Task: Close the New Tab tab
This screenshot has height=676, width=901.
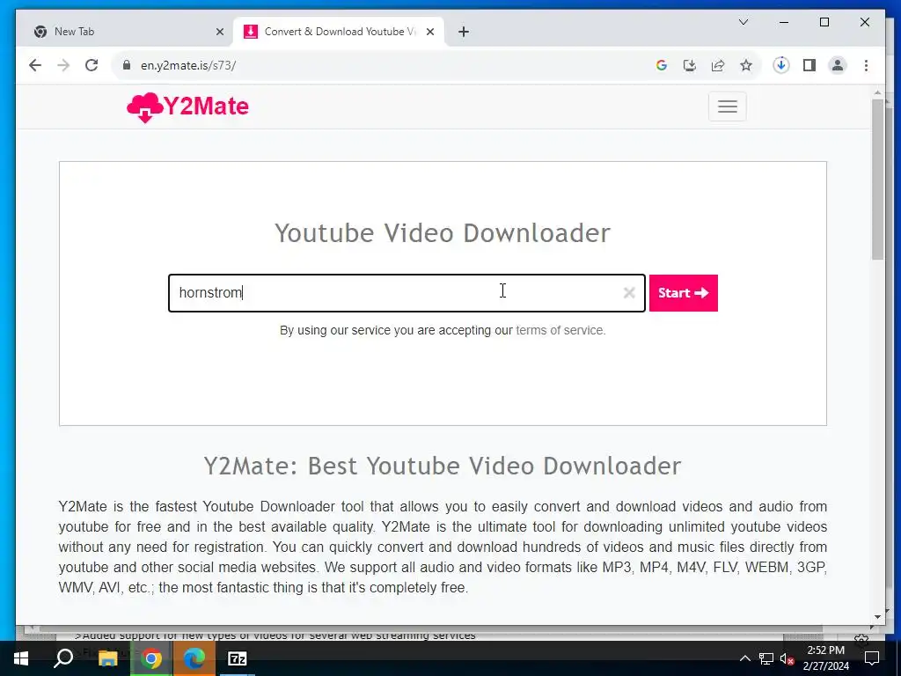Action: pos(219,32)
